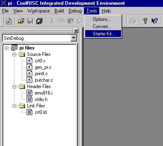The image size is (163, 146).
Task: Select the 'Link Files' label
Action: coord(36,106)
